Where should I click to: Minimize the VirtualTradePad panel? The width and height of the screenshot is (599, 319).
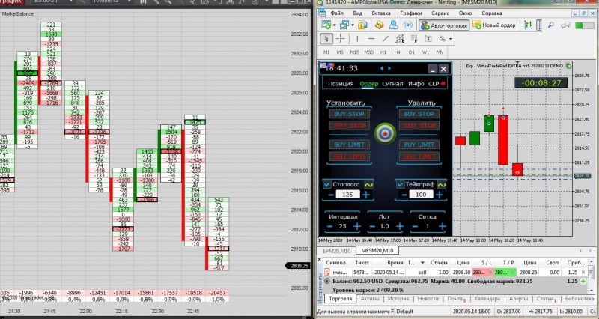[x=432, y=69]
